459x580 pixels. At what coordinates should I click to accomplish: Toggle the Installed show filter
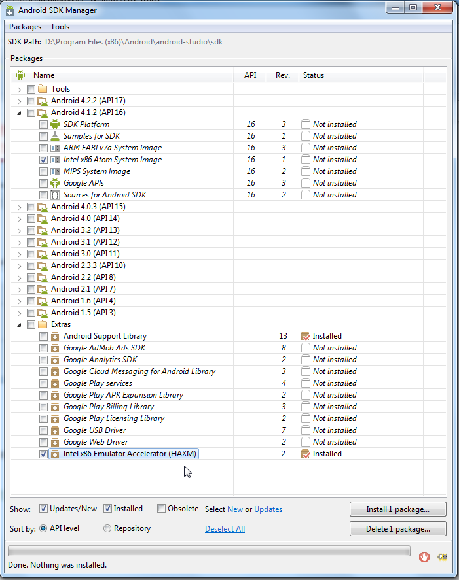pos(107,509)
